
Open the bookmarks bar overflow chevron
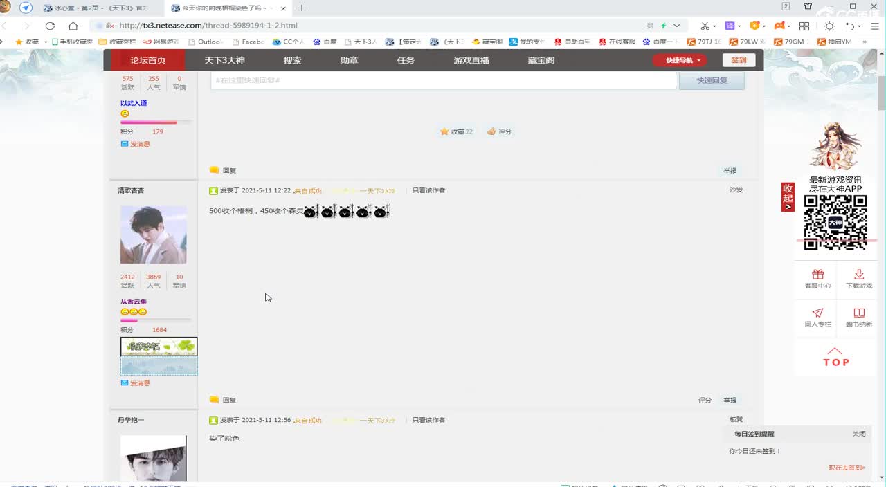[864, 41]
